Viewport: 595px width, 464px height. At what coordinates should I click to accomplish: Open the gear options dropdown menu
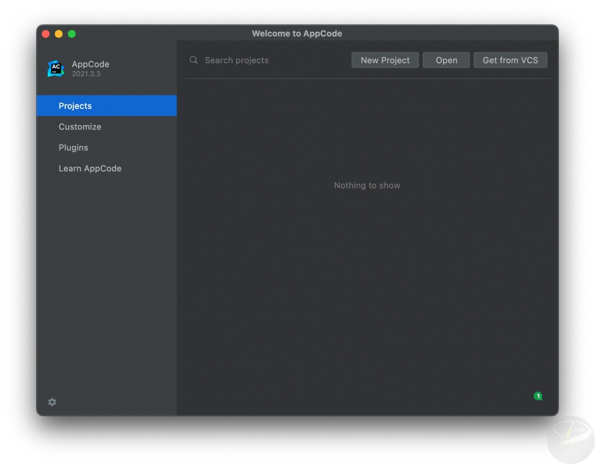pos(52,402)
